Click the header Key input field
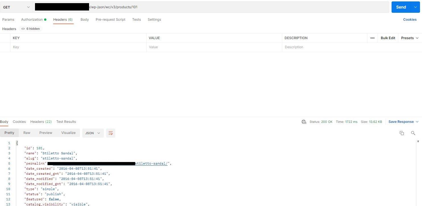This screenshot has height=206, width=422. coord(78,47)
